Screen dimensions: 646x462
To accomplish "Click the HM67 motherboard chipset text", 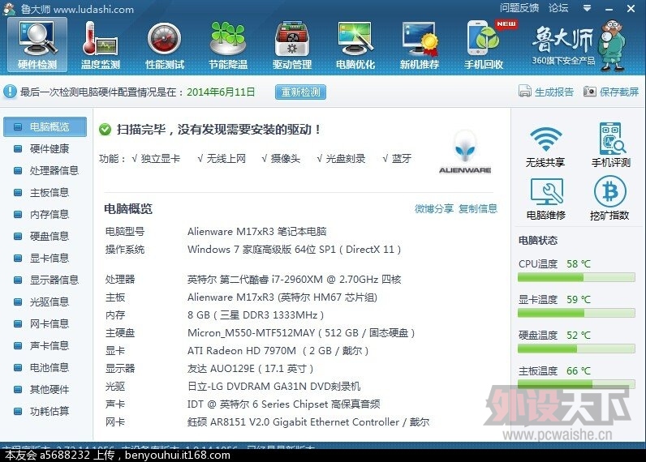I will click(x=282, y=297).
